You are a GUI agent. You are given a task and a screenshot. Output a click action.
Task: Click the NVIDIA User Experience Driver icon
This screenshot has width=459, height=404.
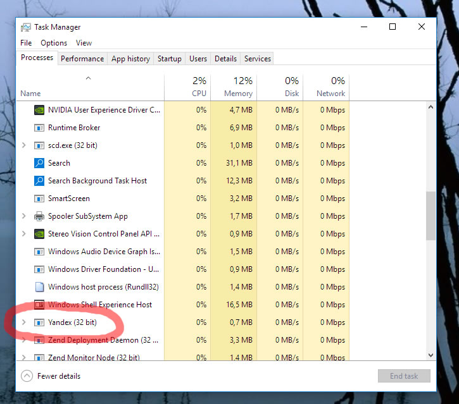click(x=39, y=110)
